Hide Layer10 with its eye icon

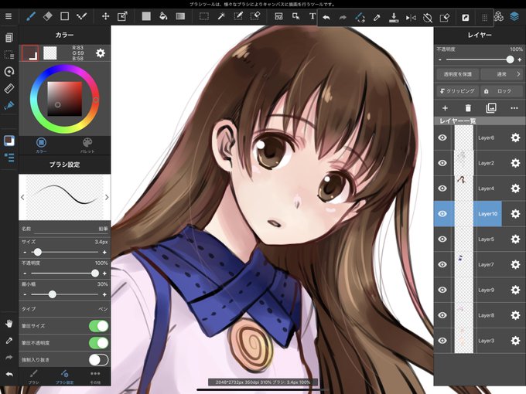[x=442, y=214]
